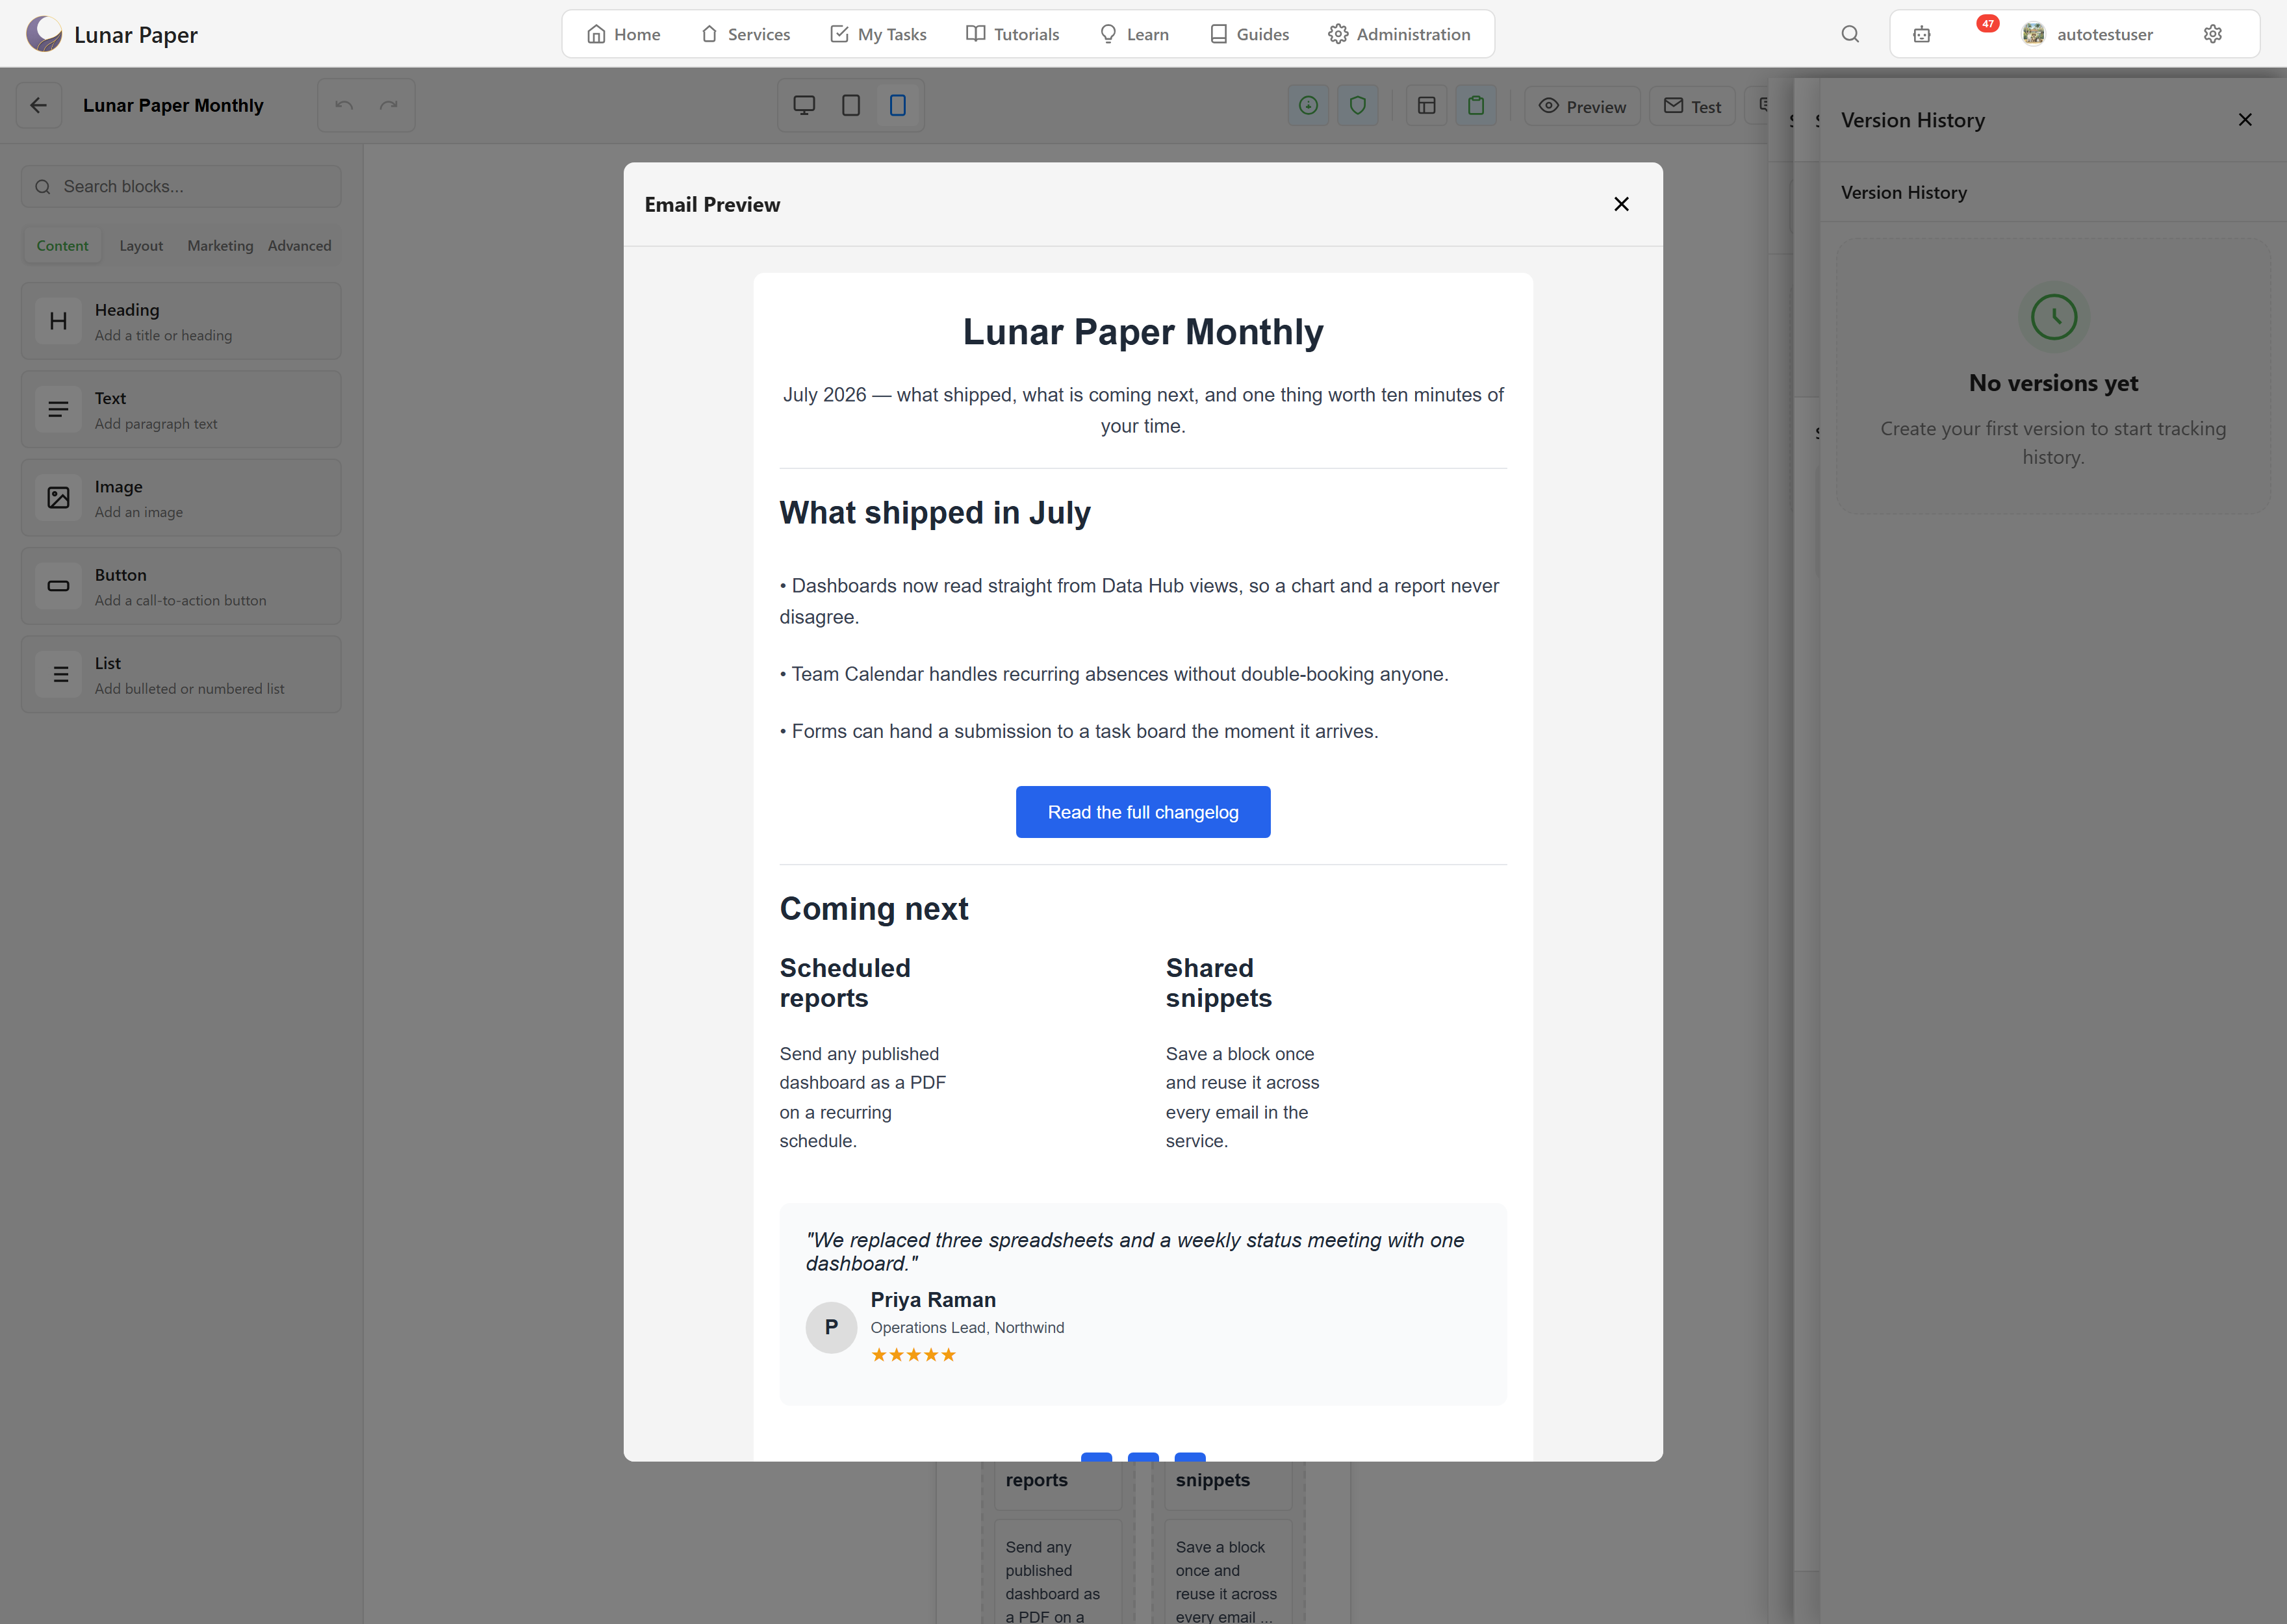
Task: Click the layout template toolbar icon
Action: [1427, 105]
